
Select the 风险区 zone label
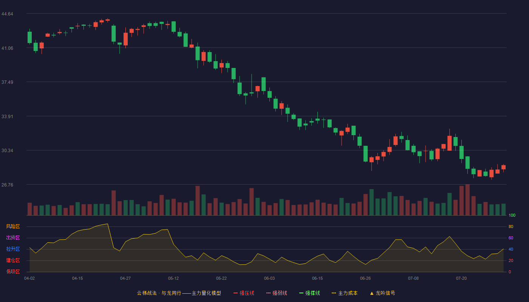(13, 226)
